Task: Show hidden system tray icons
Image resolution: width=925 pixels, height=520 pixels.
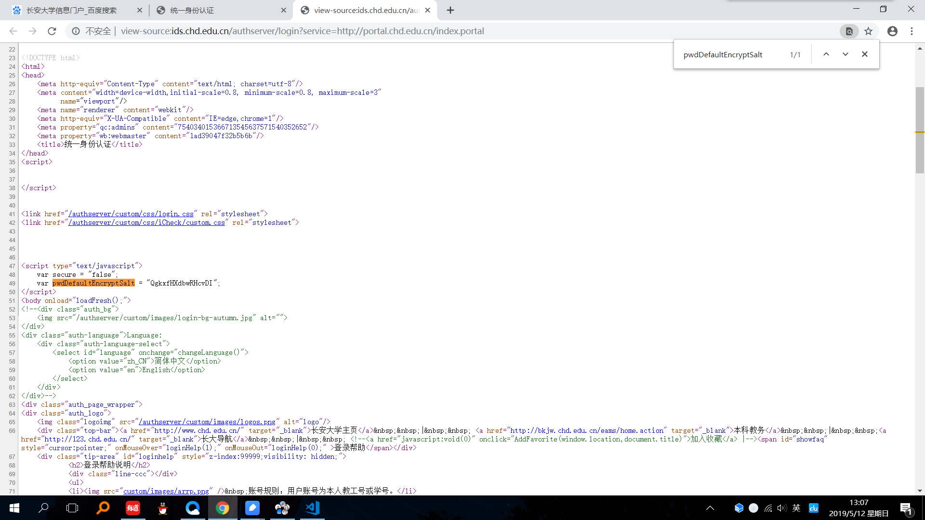Action: 710,508
